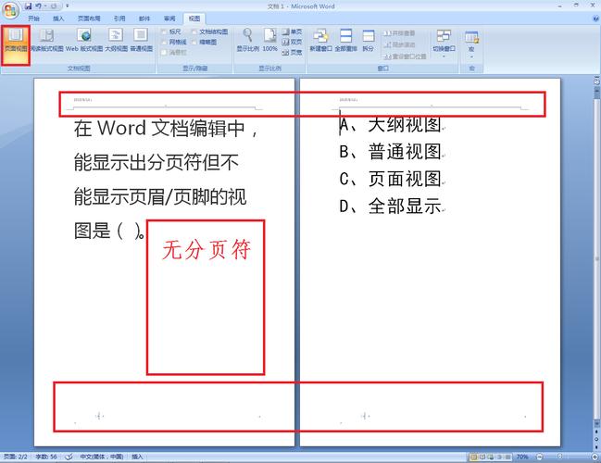Select outline view in status bar
This screenshot has height=463, width=601.
click(x=499, y=457)
